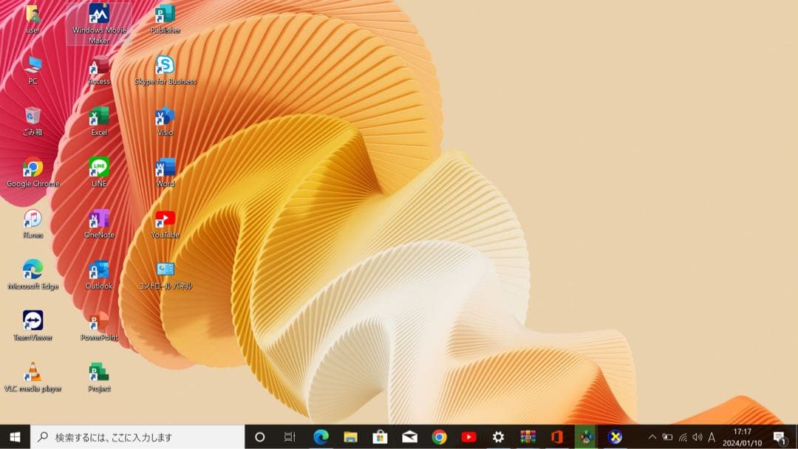Open iTunes from the desktop
This screenshot has height=449, width=798.
coord(32,220)
